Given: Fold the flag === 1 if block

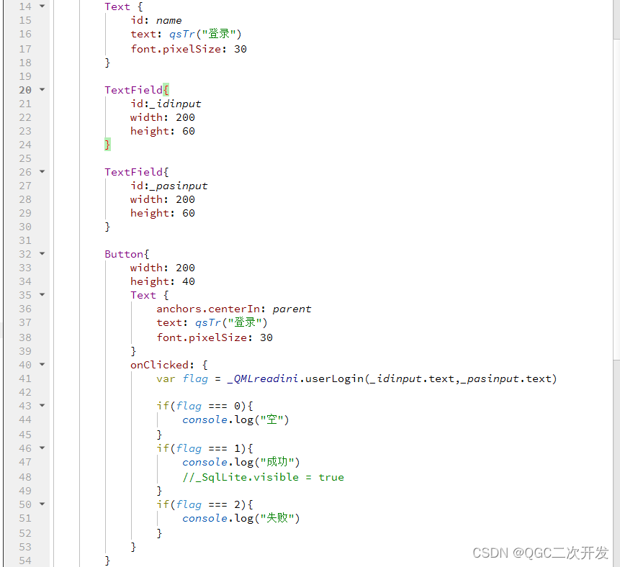Looking at the screenshot, I should pos(41,448).
